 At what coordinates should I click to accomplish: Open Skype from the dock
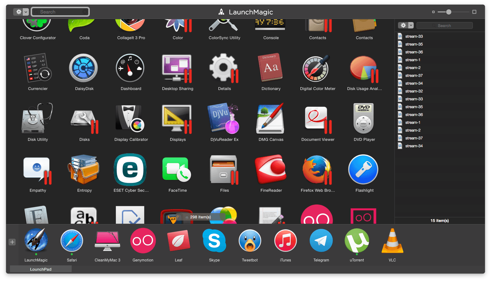[x=214, y=240]
